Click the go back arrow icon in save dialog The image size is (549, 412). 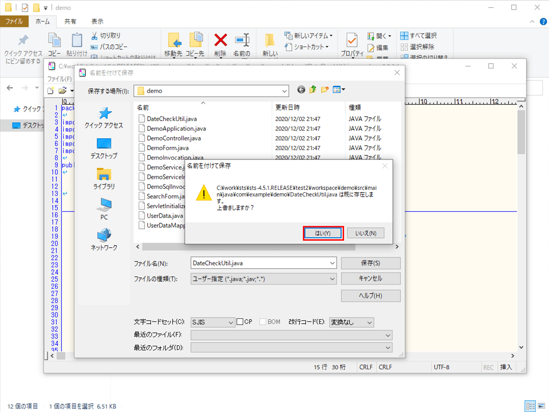pos(301,90)
